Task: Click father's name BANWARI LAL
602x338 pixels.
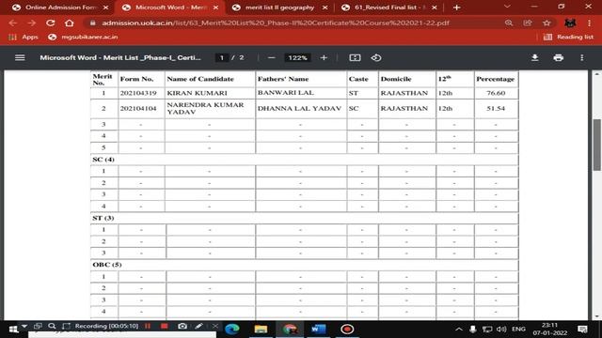Action: click(x=286, y=93)
